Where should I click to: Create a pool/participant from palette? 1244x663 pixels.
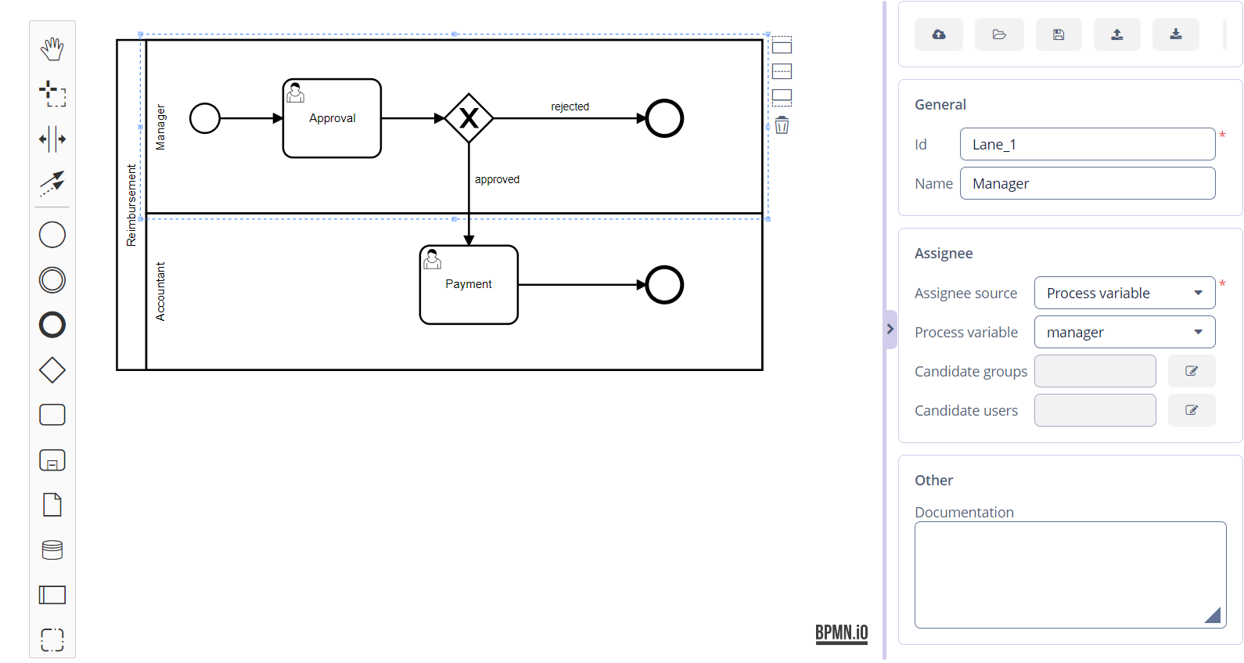pos(52,595)
